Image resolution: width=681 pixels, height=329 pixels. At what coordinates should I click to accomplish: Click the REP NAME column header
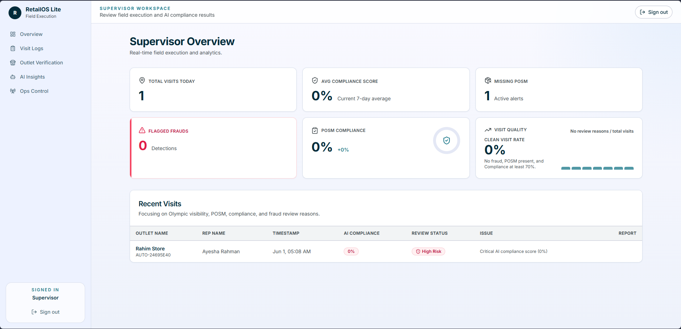click(x=214, y=233)
